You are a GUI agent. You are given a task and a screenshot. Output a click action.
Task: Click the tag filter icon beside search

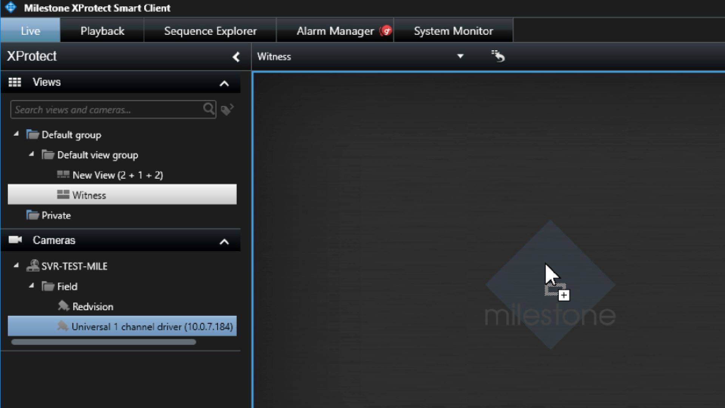coord(227,110)
